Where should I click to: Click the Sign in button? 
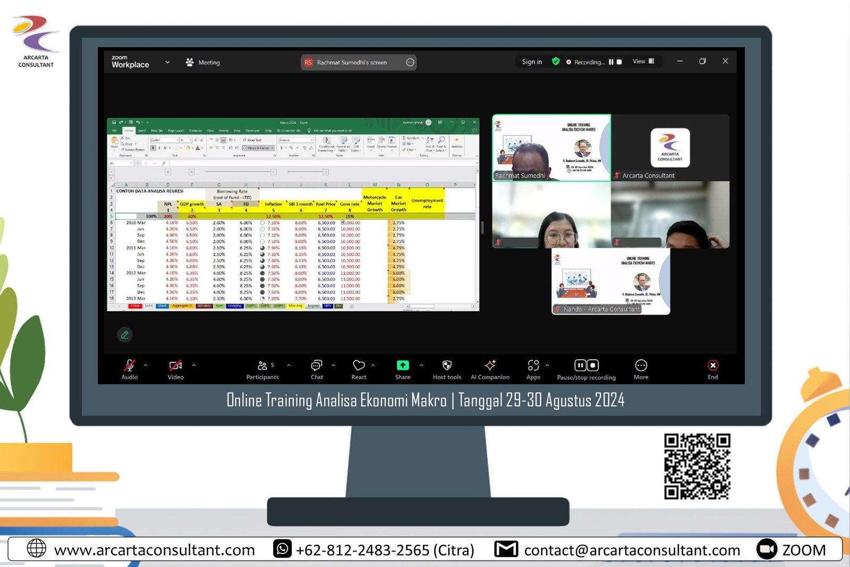tap(532, 62)
